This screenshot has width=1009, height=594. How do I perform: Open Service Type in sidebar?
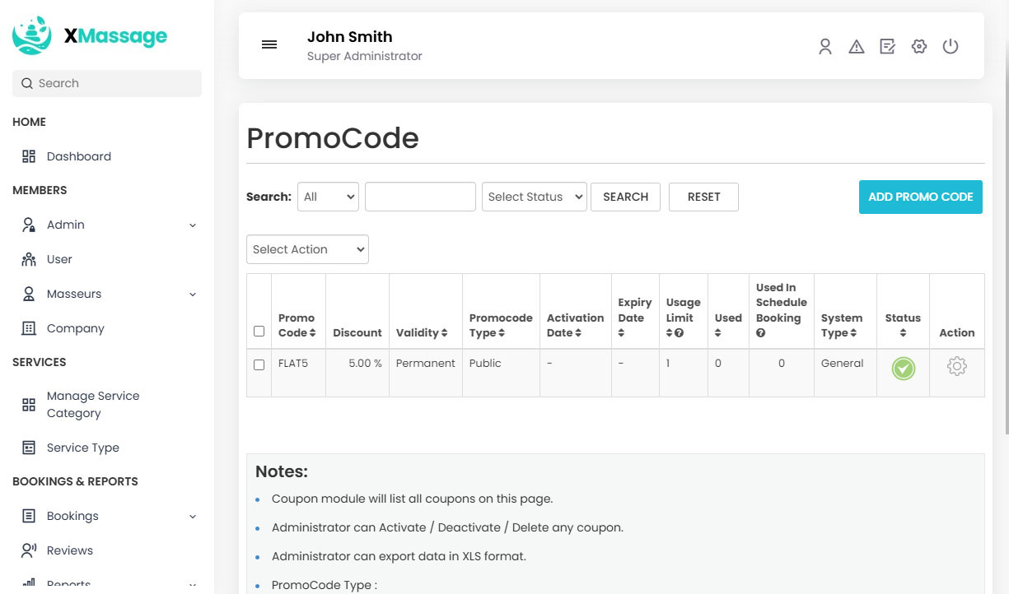coord(82,448)
